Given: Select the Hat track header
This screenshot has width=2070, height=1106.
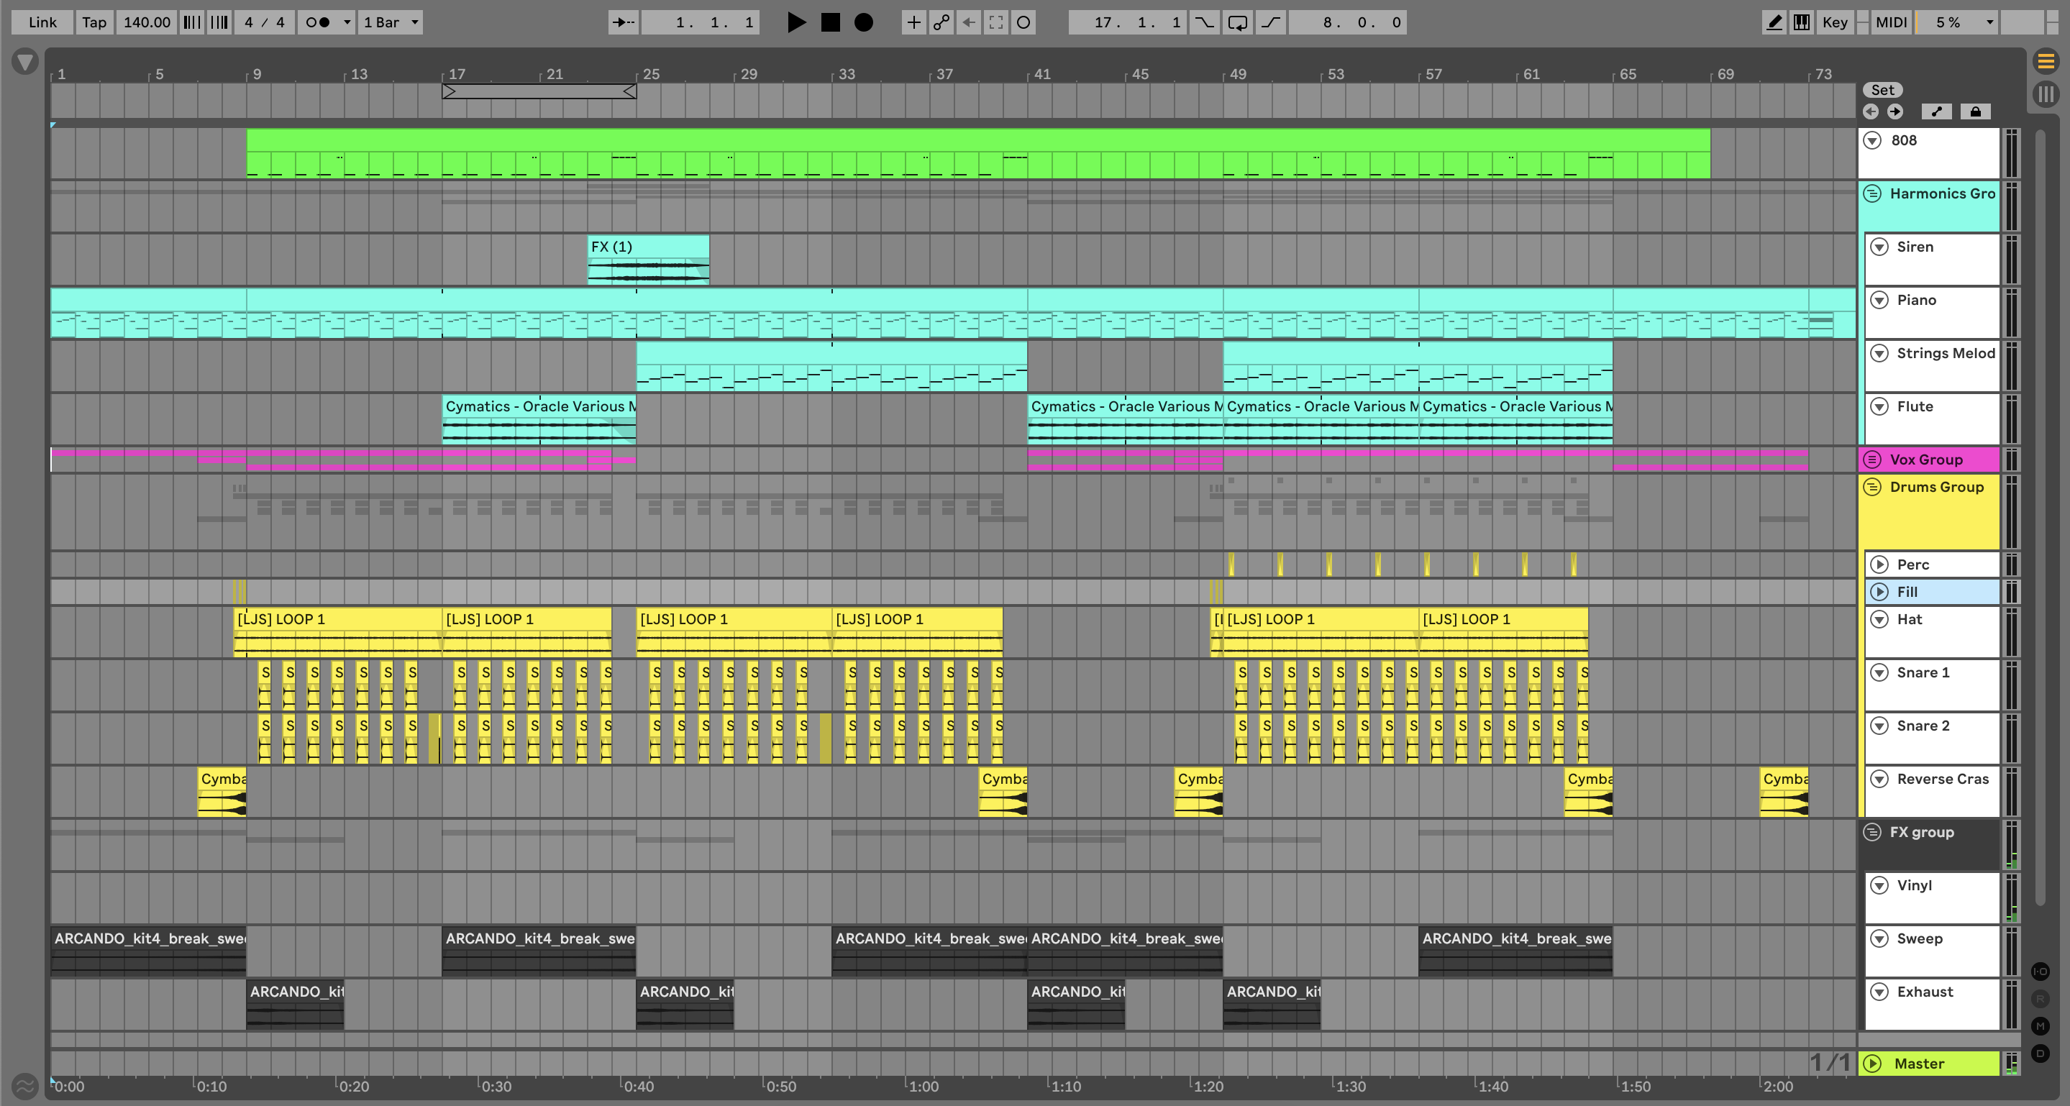Looking at the screenshot, I should [1932, 631].
